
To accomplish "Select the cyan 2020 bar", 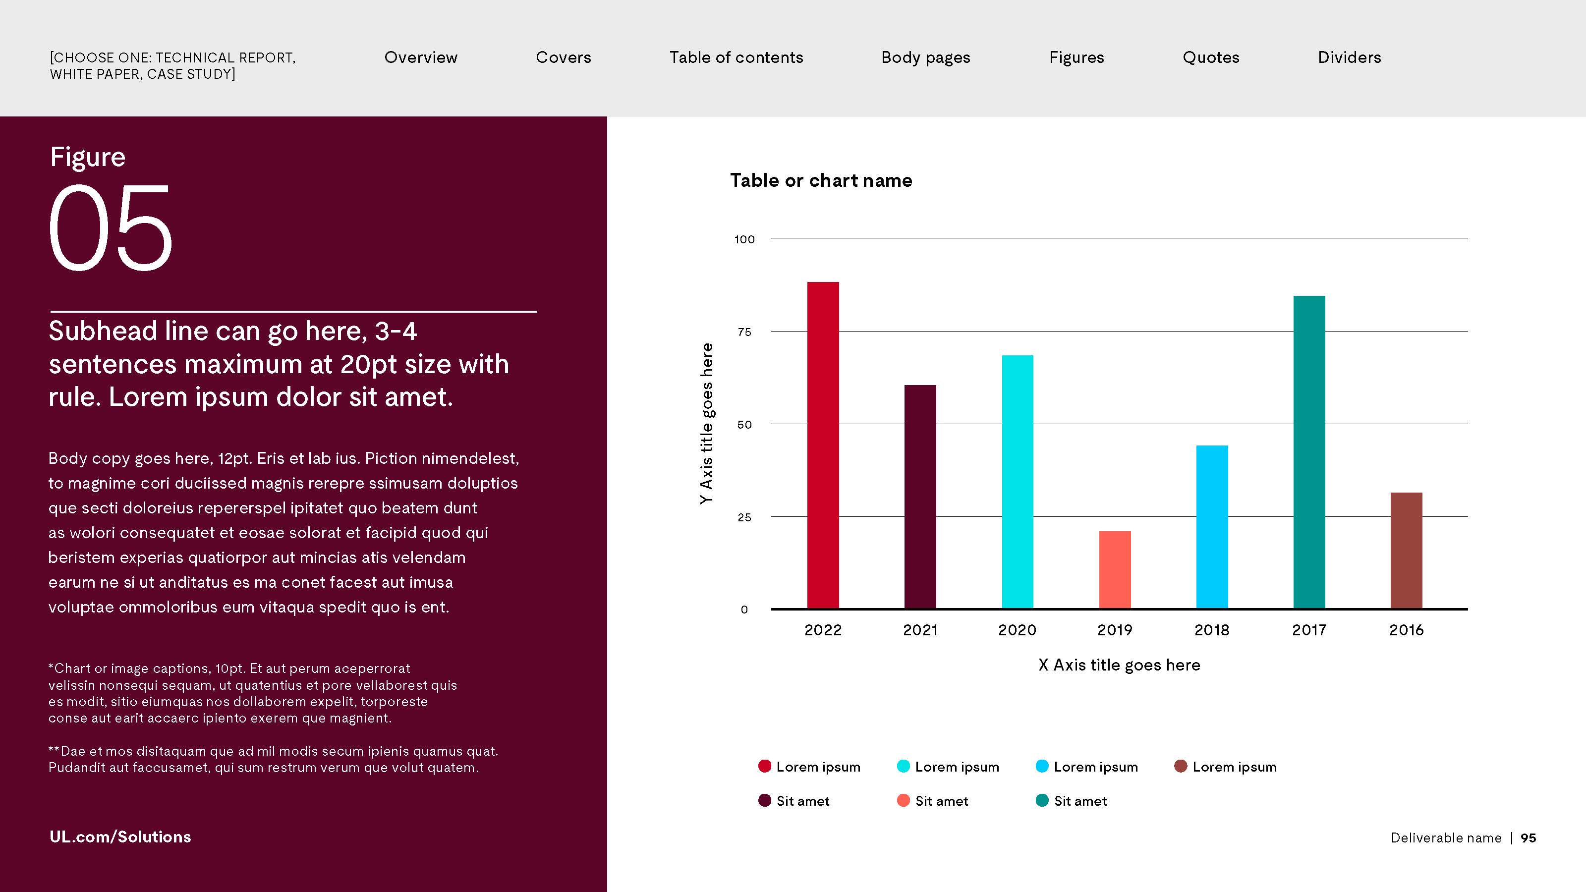I will pyautogui.click(x=1017, y=481).
